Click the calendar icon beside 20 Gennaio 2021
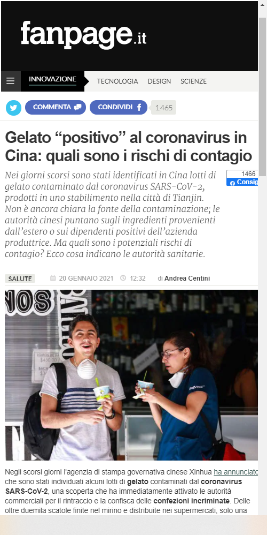267x535 pixels. [53, 278]
